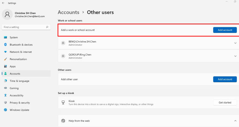Go back using the Settings arrow

pos(3,3)
